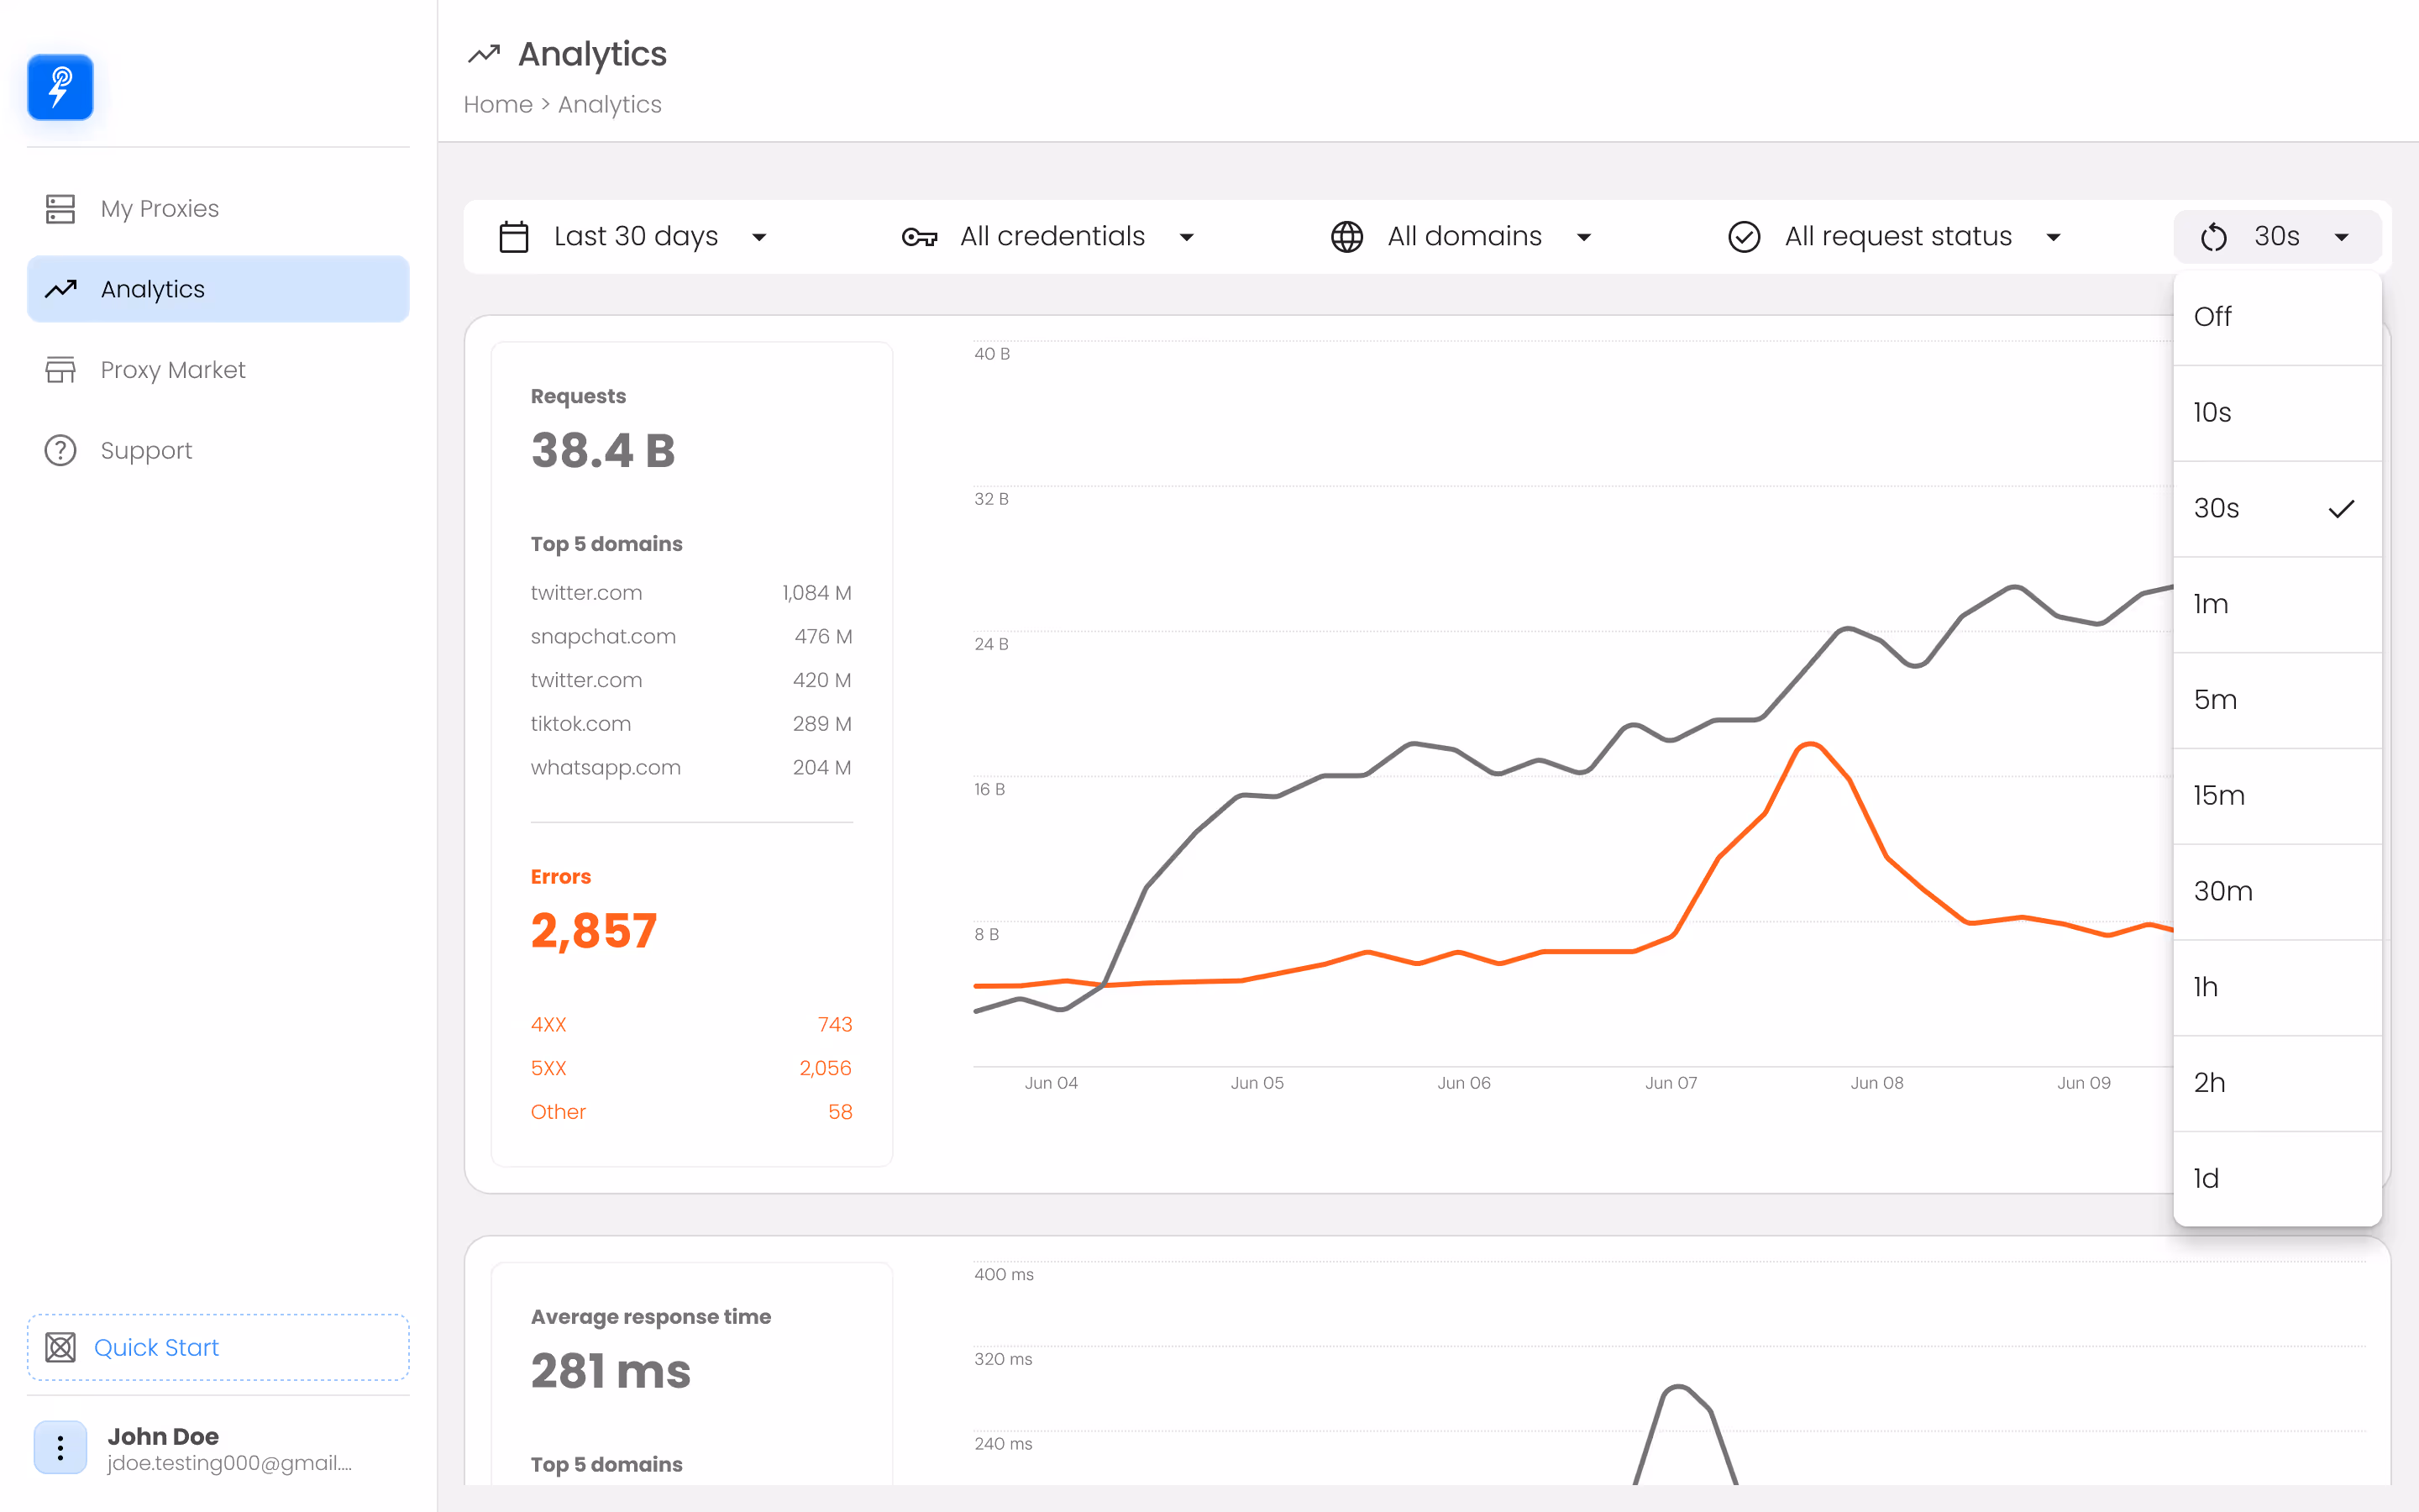2419x1512 pixels.
Task: Click the globe icon beside All domains
Action: pos(1346,237)
